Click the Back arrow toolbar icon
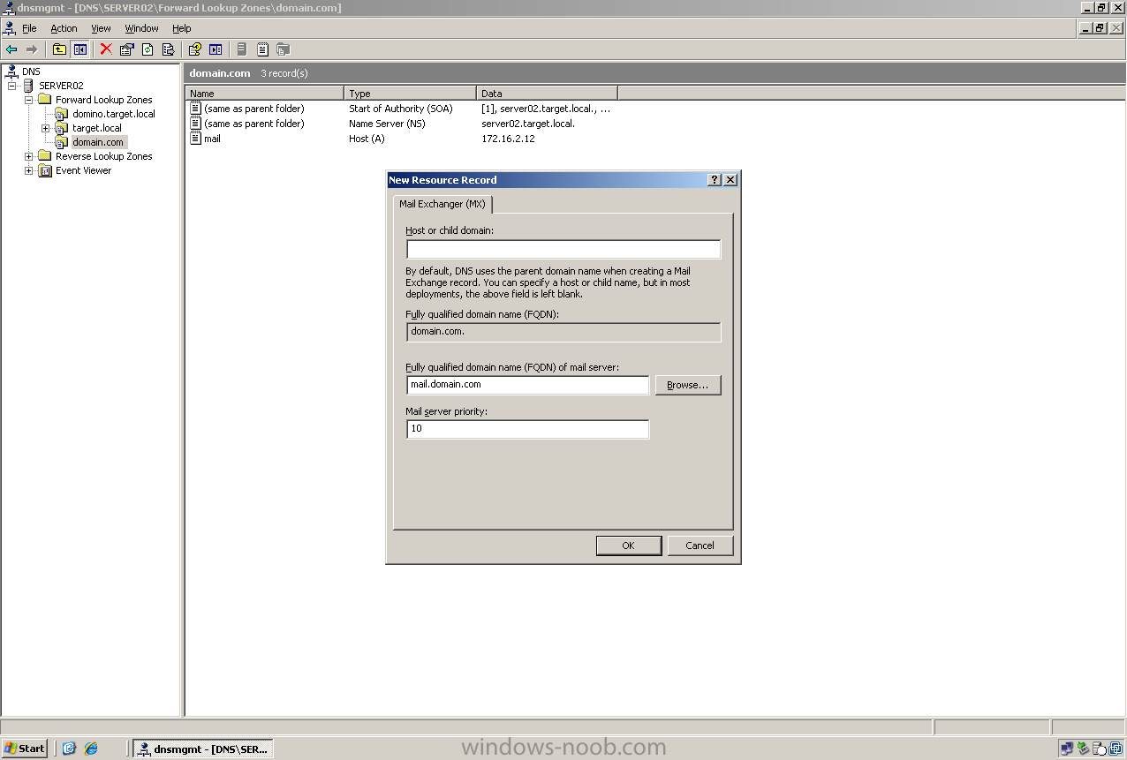 (x=11, y=49)
